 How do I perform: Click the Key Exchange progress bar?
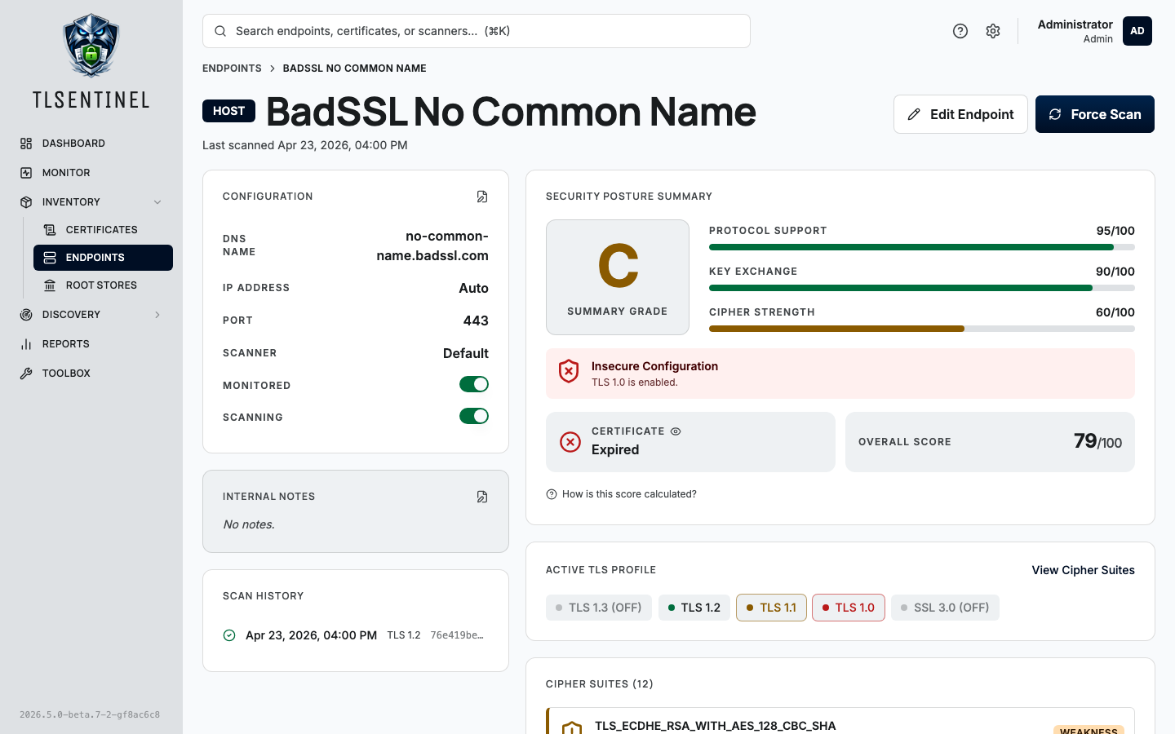[922, 288]
